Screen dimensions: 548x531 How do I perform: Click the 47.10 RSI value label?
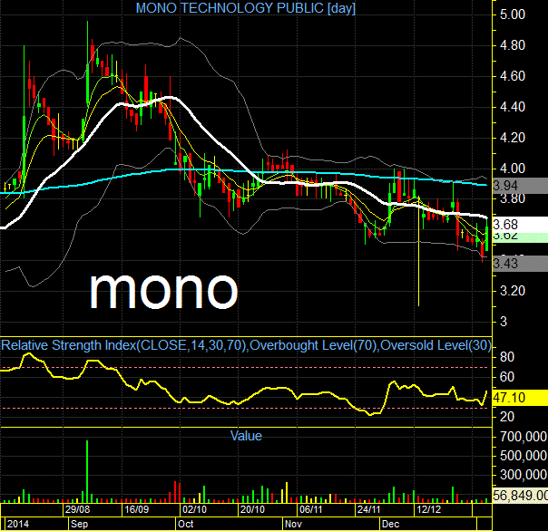click(x=519, y=397)
